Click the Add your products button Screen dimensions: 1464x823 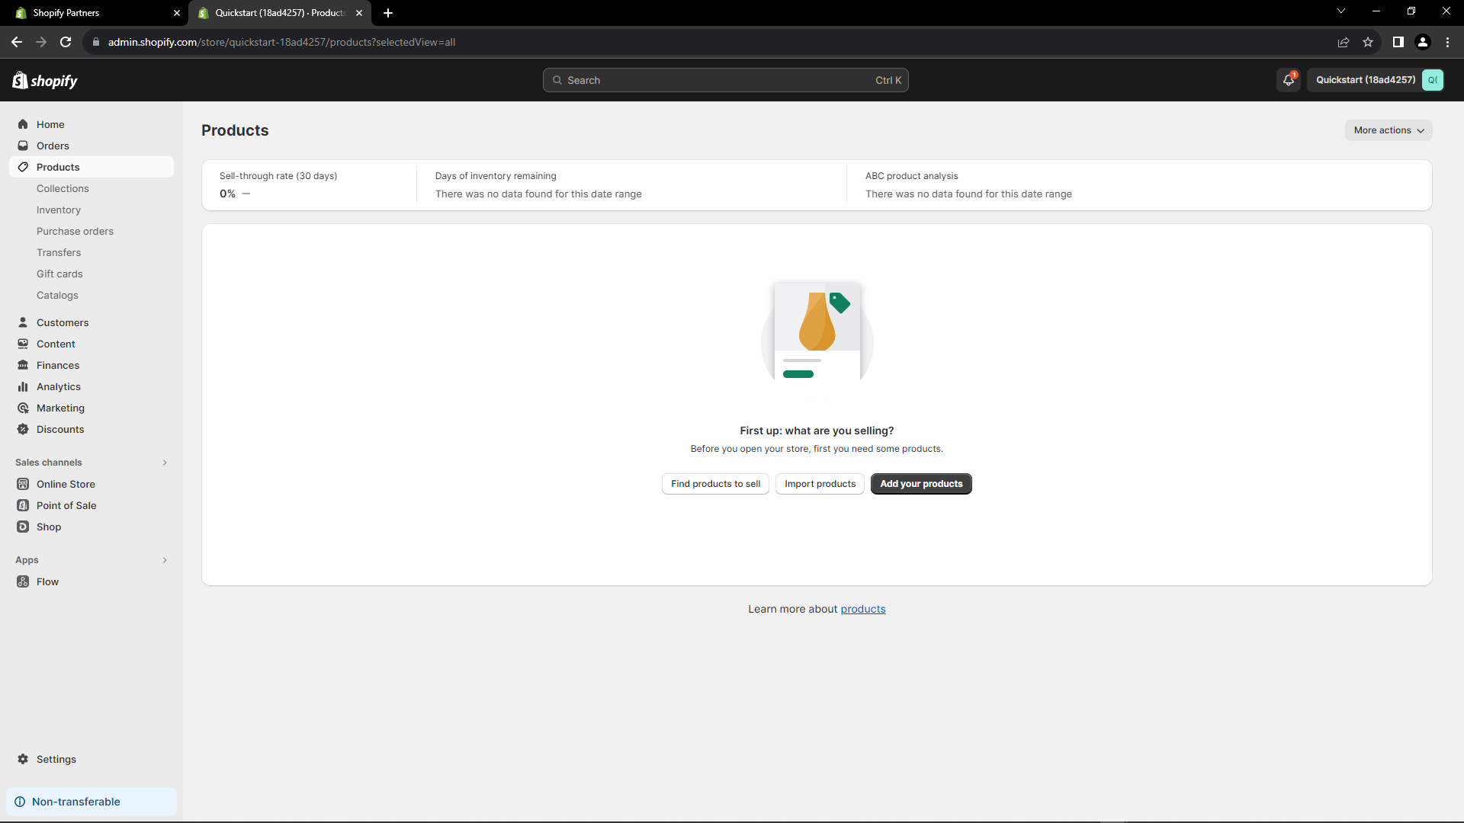click(920, 483)
